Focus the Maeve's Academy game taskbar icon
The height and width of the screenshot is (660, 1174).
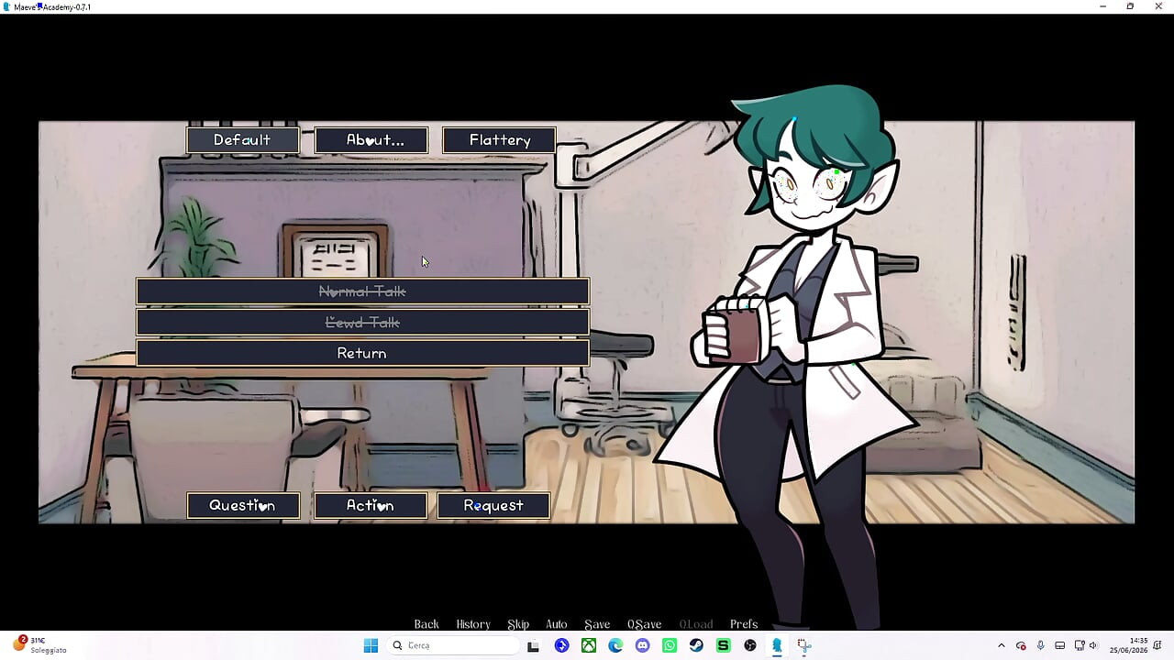click(777, 645)
